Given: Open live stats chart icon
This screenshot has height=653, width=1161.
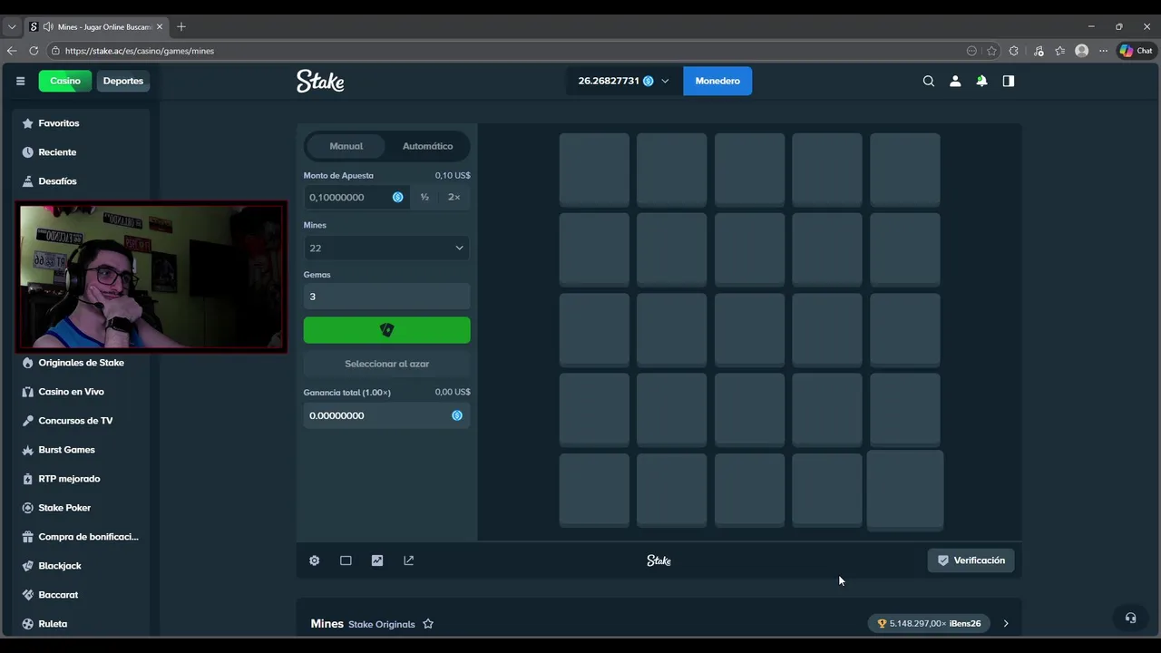Looking at the screenshot, I should click(x=377, y=560).
